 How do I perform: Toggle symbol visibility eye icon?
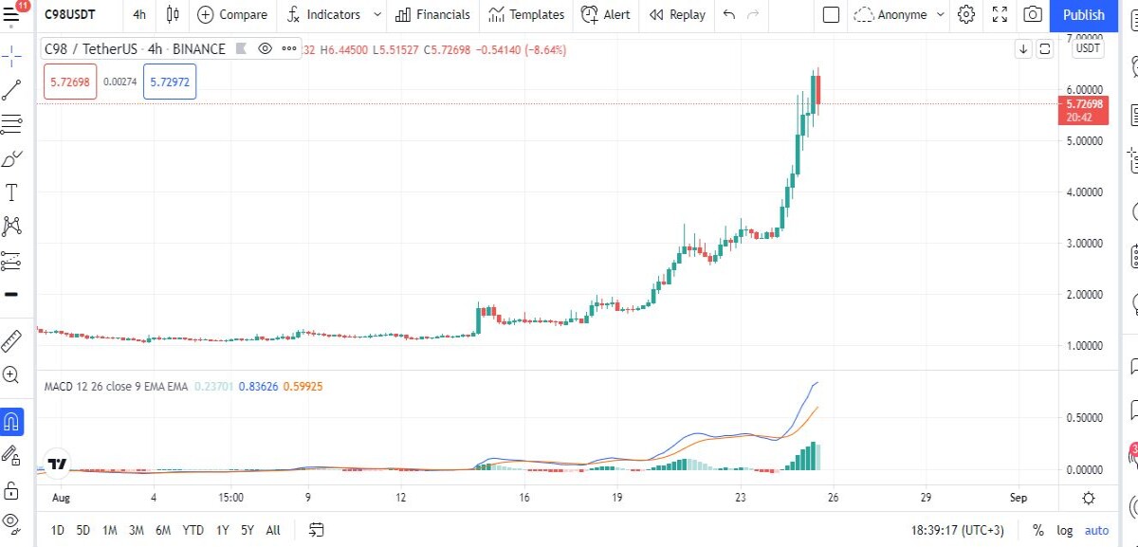point(265,48)
